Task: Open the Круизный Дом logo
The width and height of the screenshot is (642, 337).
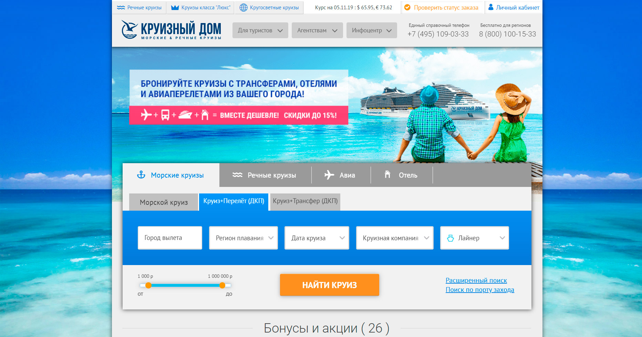Action: click(x=171, y=31)
